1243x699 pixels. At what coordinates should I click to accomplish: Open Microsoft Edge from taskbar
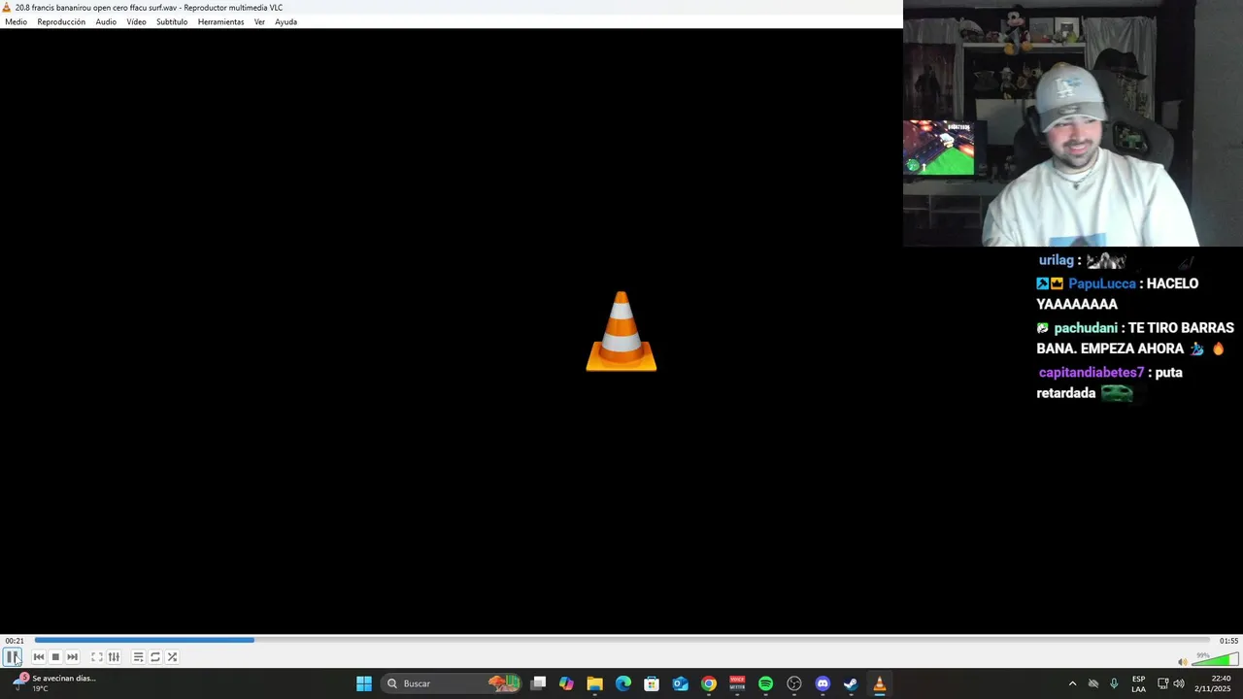(x=623, y=683)
